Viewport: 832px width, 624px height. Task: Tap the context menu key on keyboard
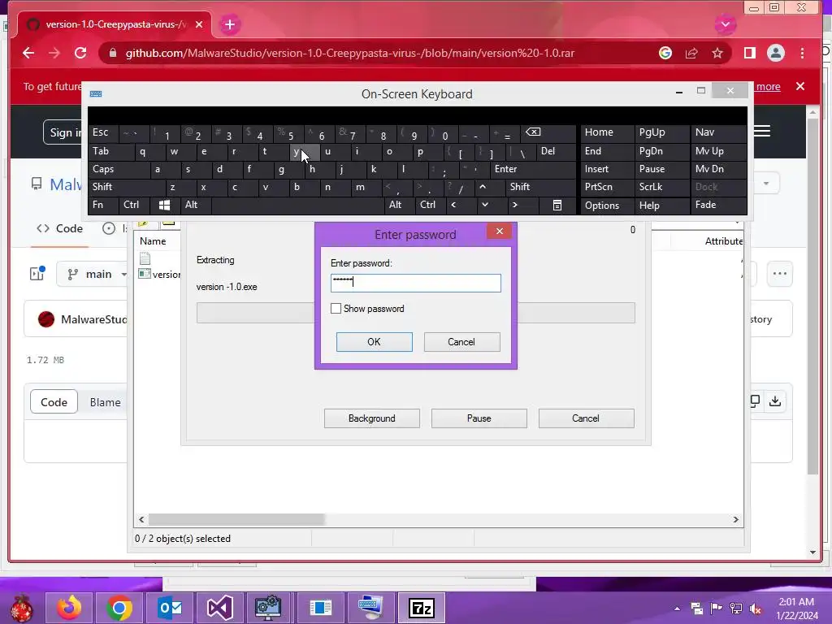557,205
